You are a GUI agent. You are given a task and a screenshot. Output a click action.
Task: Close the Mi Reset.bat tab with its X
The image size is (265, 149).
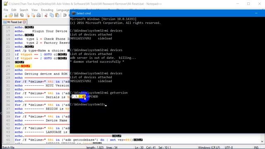pyautogui.click(x=24, y=22)
